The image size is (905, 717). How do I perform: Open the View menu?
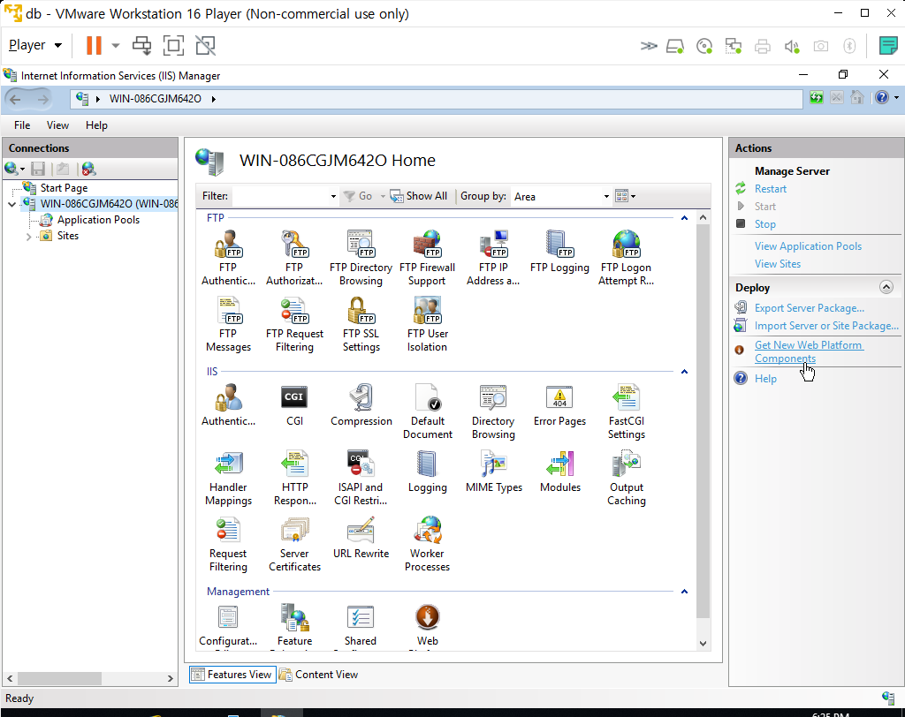57,125
